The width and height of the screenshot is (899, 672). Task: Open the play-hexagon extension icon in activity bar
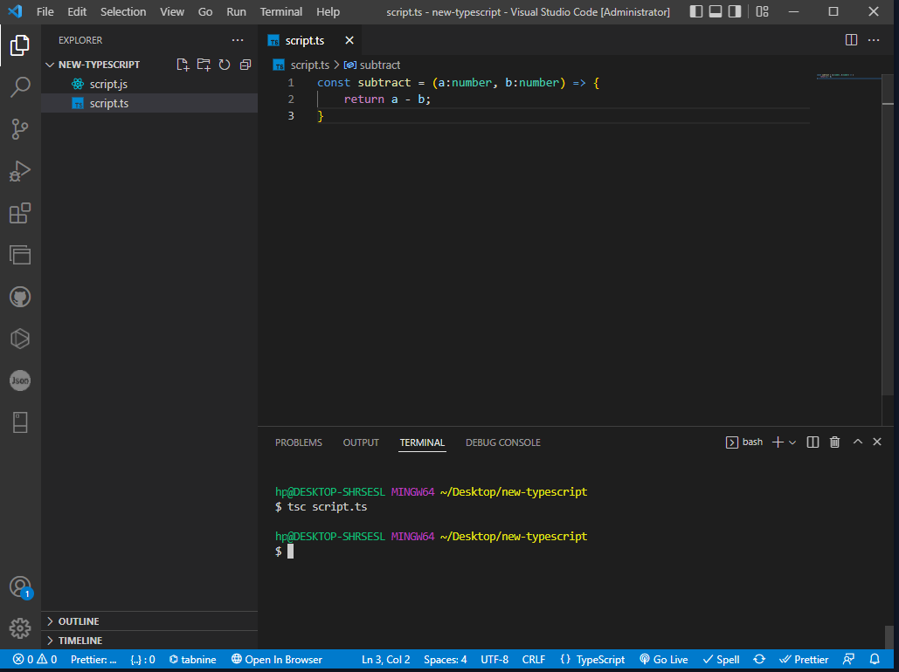click(20, 339)
